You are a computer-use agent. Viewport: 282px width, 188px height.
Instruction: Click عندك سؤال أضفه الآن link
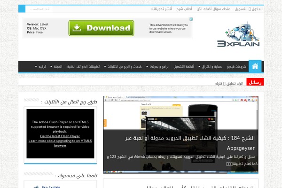click(213, 9)
